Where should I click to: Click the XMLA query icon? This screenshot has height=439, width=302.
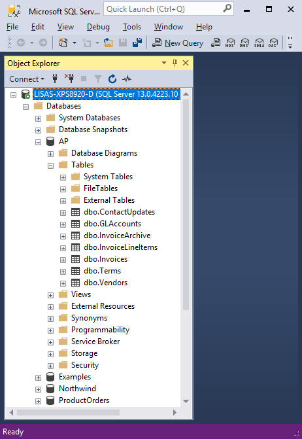click(259, 43)
